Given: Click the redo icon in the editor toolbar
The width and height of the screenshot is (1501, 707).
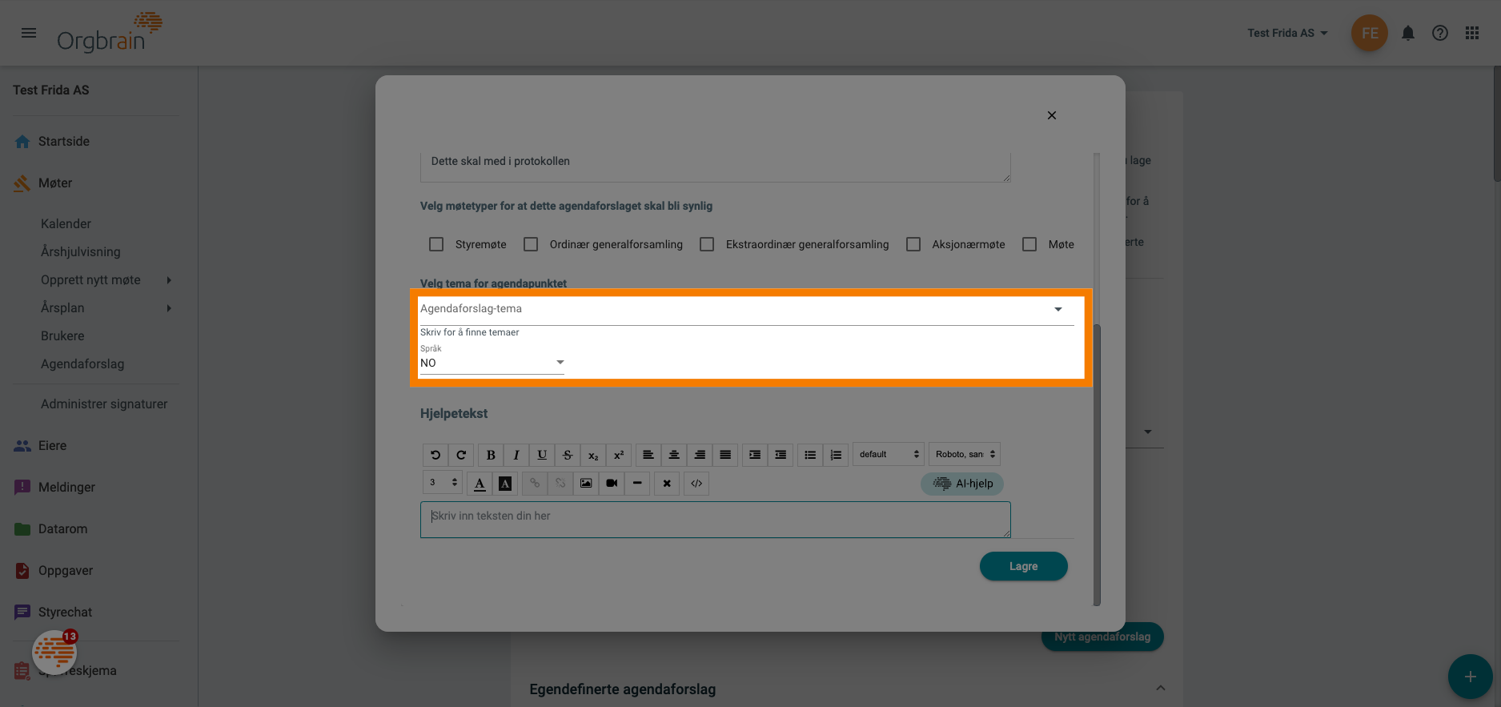Looking at the screenshot, I should click(x=461, y=455).
